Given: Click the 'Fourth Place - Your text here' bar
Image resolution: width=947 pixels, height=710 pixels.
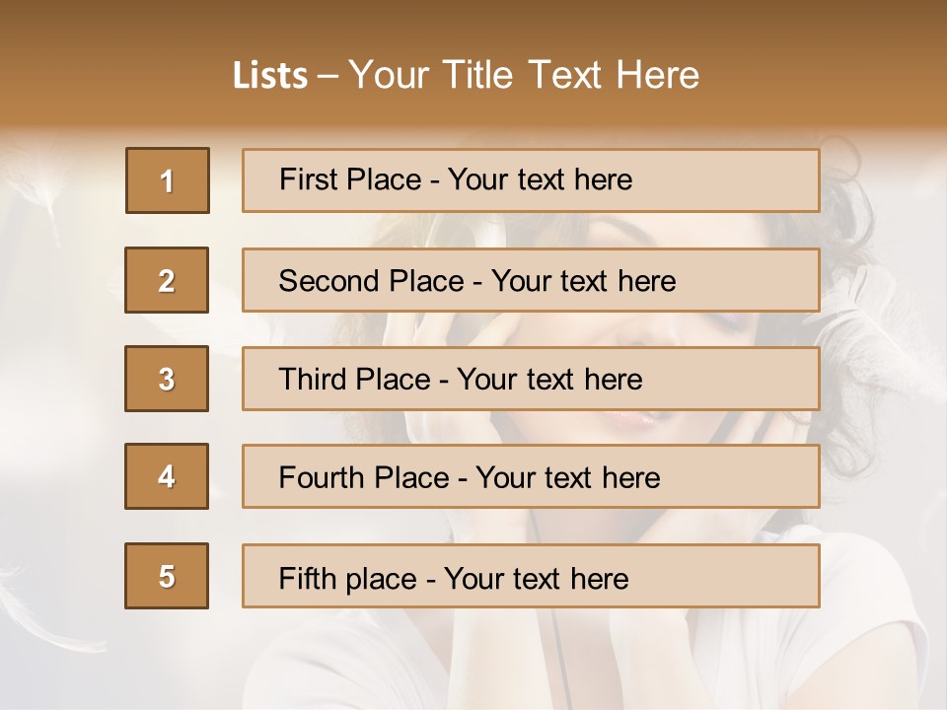Looking at the screenshot, I should [531, 476].
